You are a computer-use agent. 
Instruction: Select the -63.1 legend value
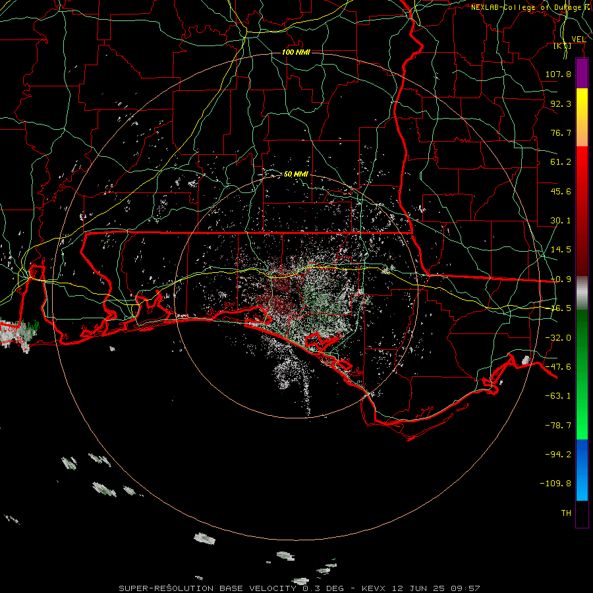click(x=558, y=396)
